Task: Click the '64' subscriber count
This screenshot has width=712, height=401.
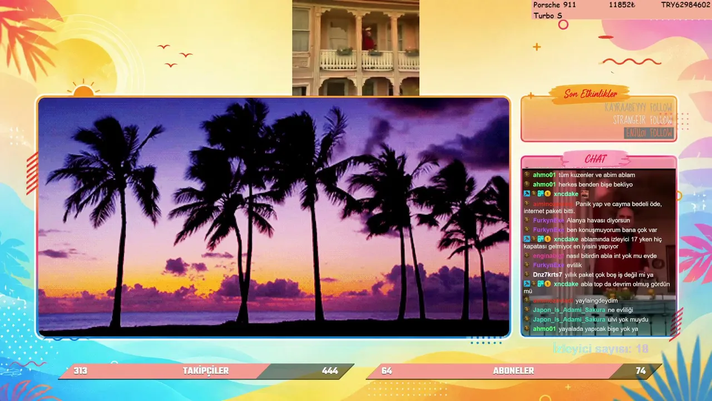Action: (x=387, y=371)
